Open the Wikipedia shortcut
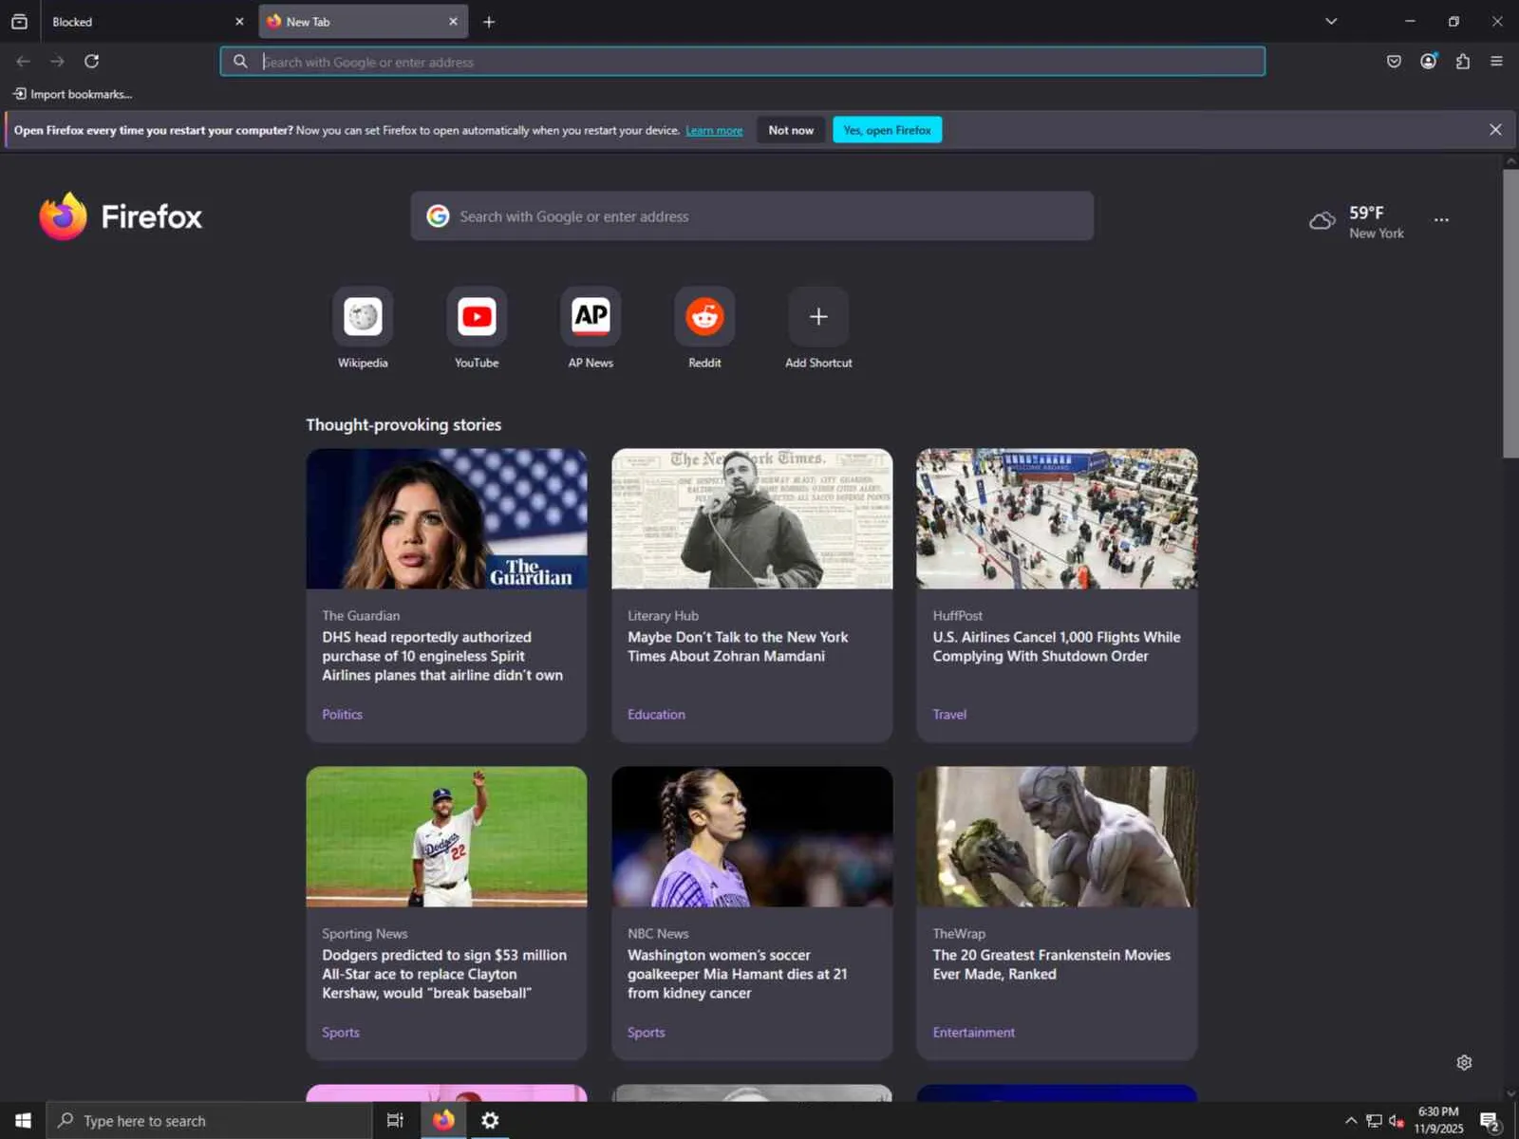This screenshot has height=1139, width=1519. 363,328
